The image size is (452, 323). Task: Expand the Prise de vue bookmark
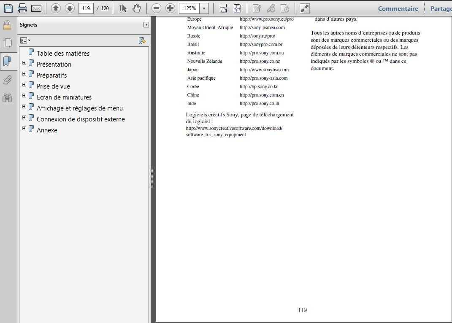[24, 84]
